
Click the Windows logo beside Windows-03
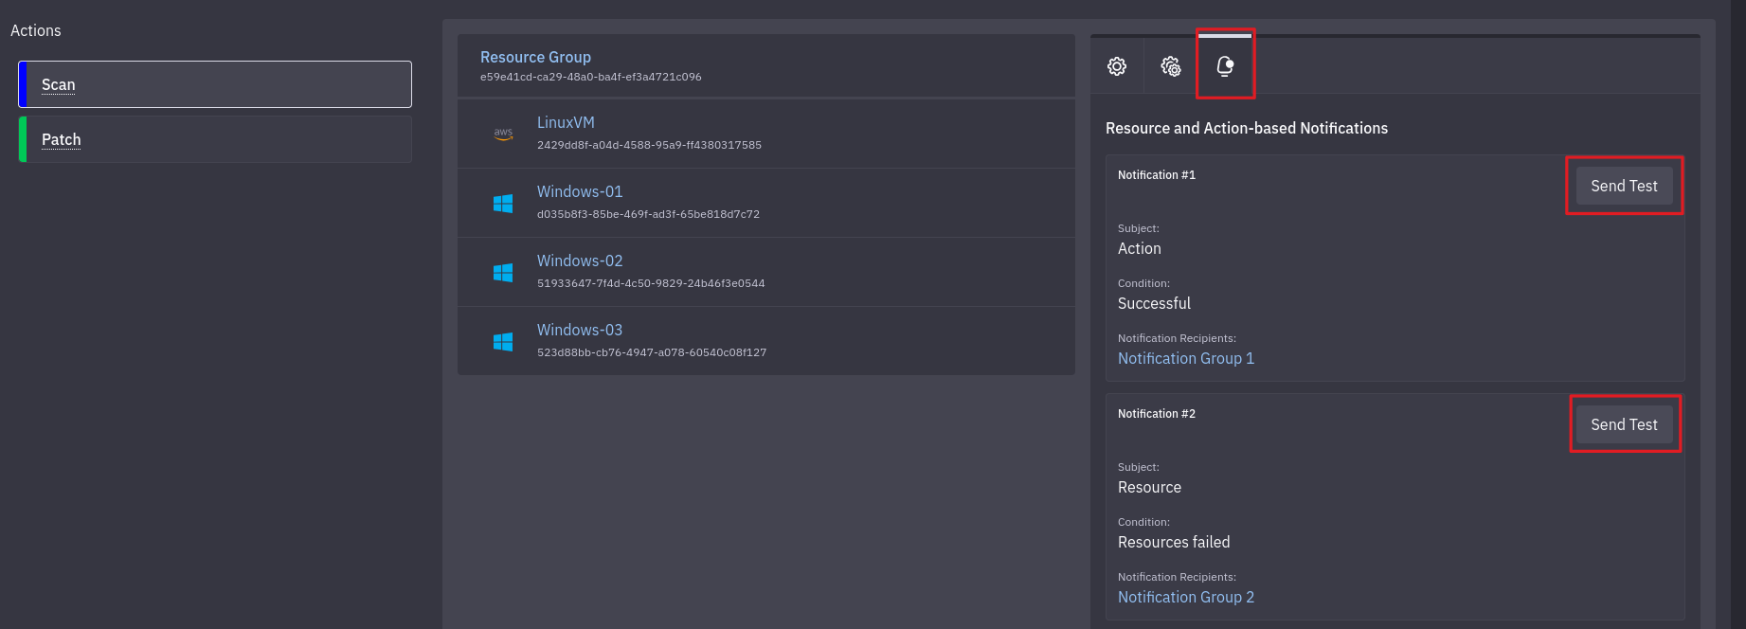click(503, 341)
